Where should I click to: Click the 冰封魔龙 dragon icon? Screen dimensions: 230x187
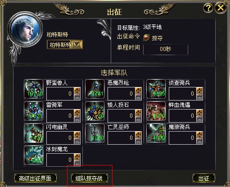(x=34, y=155)
